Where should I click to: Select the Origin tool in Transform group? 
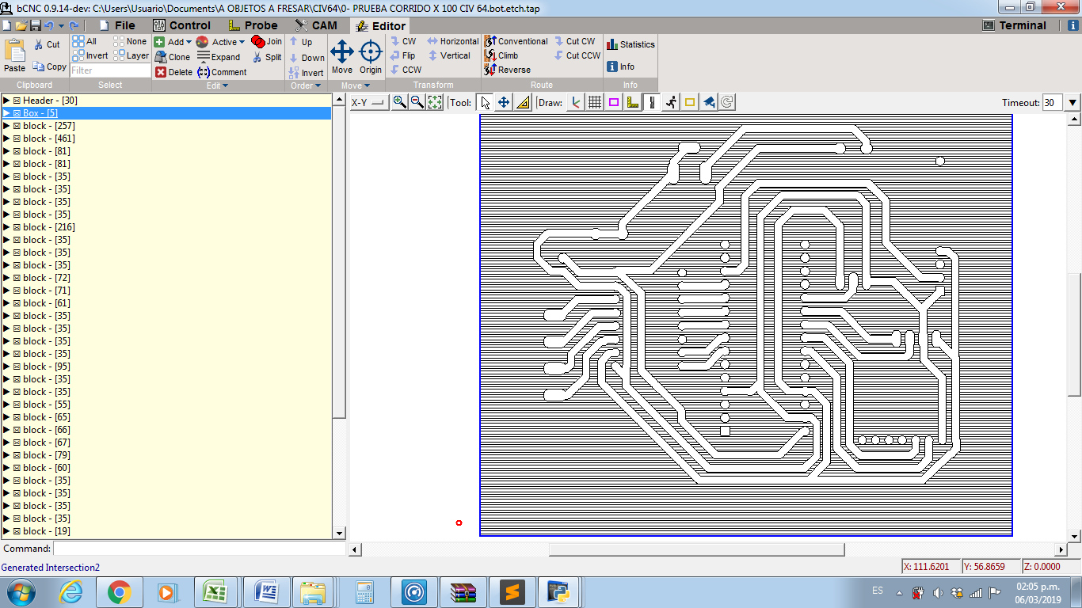coord(371,55)
